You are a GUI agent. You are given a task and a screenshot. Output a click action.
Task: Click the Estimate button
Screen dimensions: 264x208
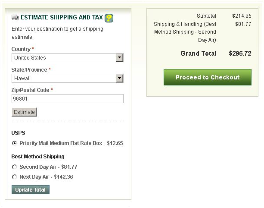(x=24, y=112)
